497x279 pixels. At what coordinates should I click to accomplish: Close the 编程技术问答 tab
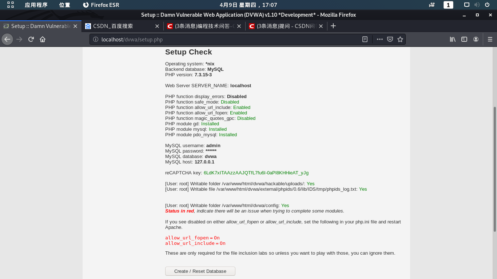pos(239,26)
